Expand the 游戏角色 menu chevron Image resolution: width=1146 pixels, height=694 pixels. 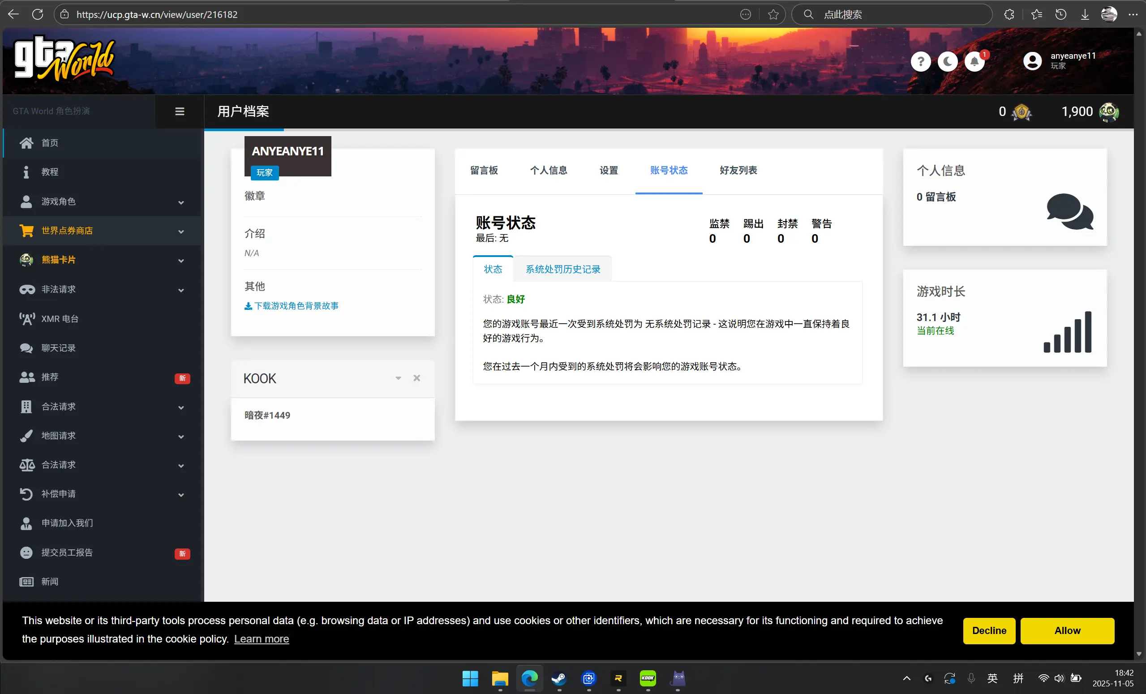pyautogui.click(x=181, y=202)
